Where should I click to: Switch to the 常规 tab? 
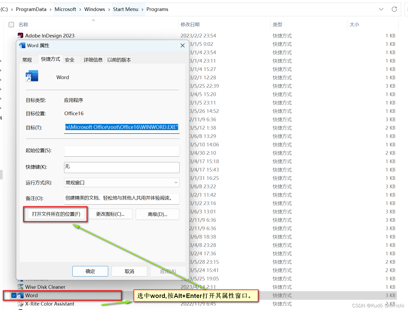[27, 60]
